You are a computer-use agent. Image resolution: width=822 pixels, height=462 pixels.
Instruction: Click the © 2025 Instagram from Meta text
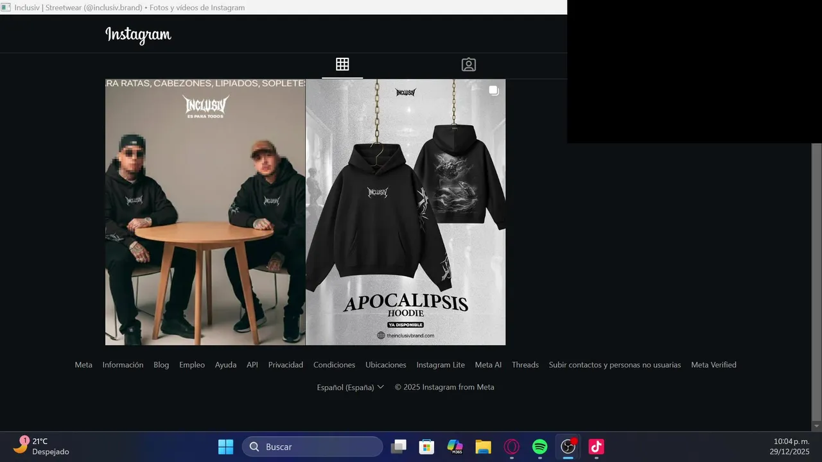444,387
